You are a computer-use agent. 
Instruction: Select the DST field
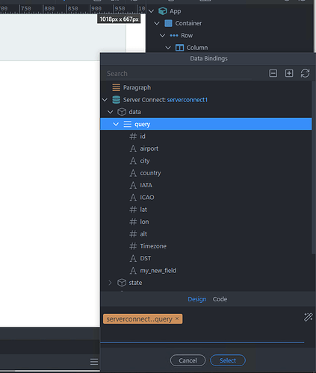pos(146,258)
